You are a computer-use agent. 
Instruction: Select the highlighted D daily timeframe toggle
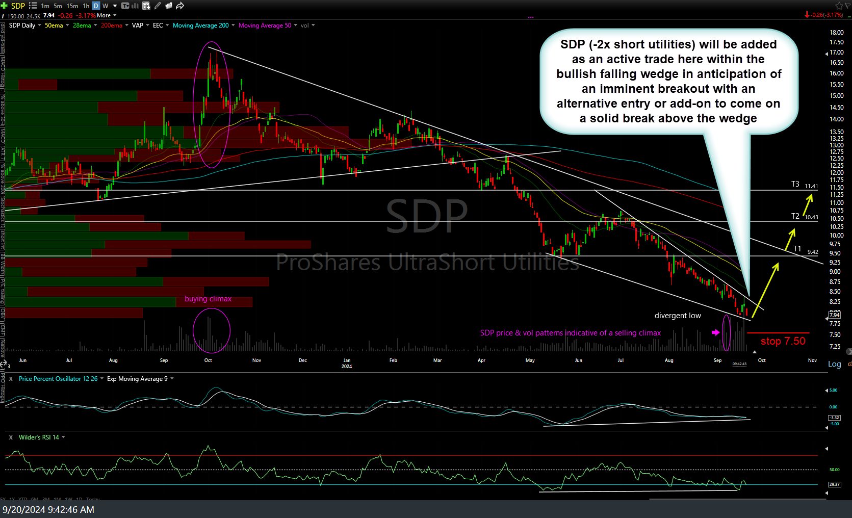point(96,6)
